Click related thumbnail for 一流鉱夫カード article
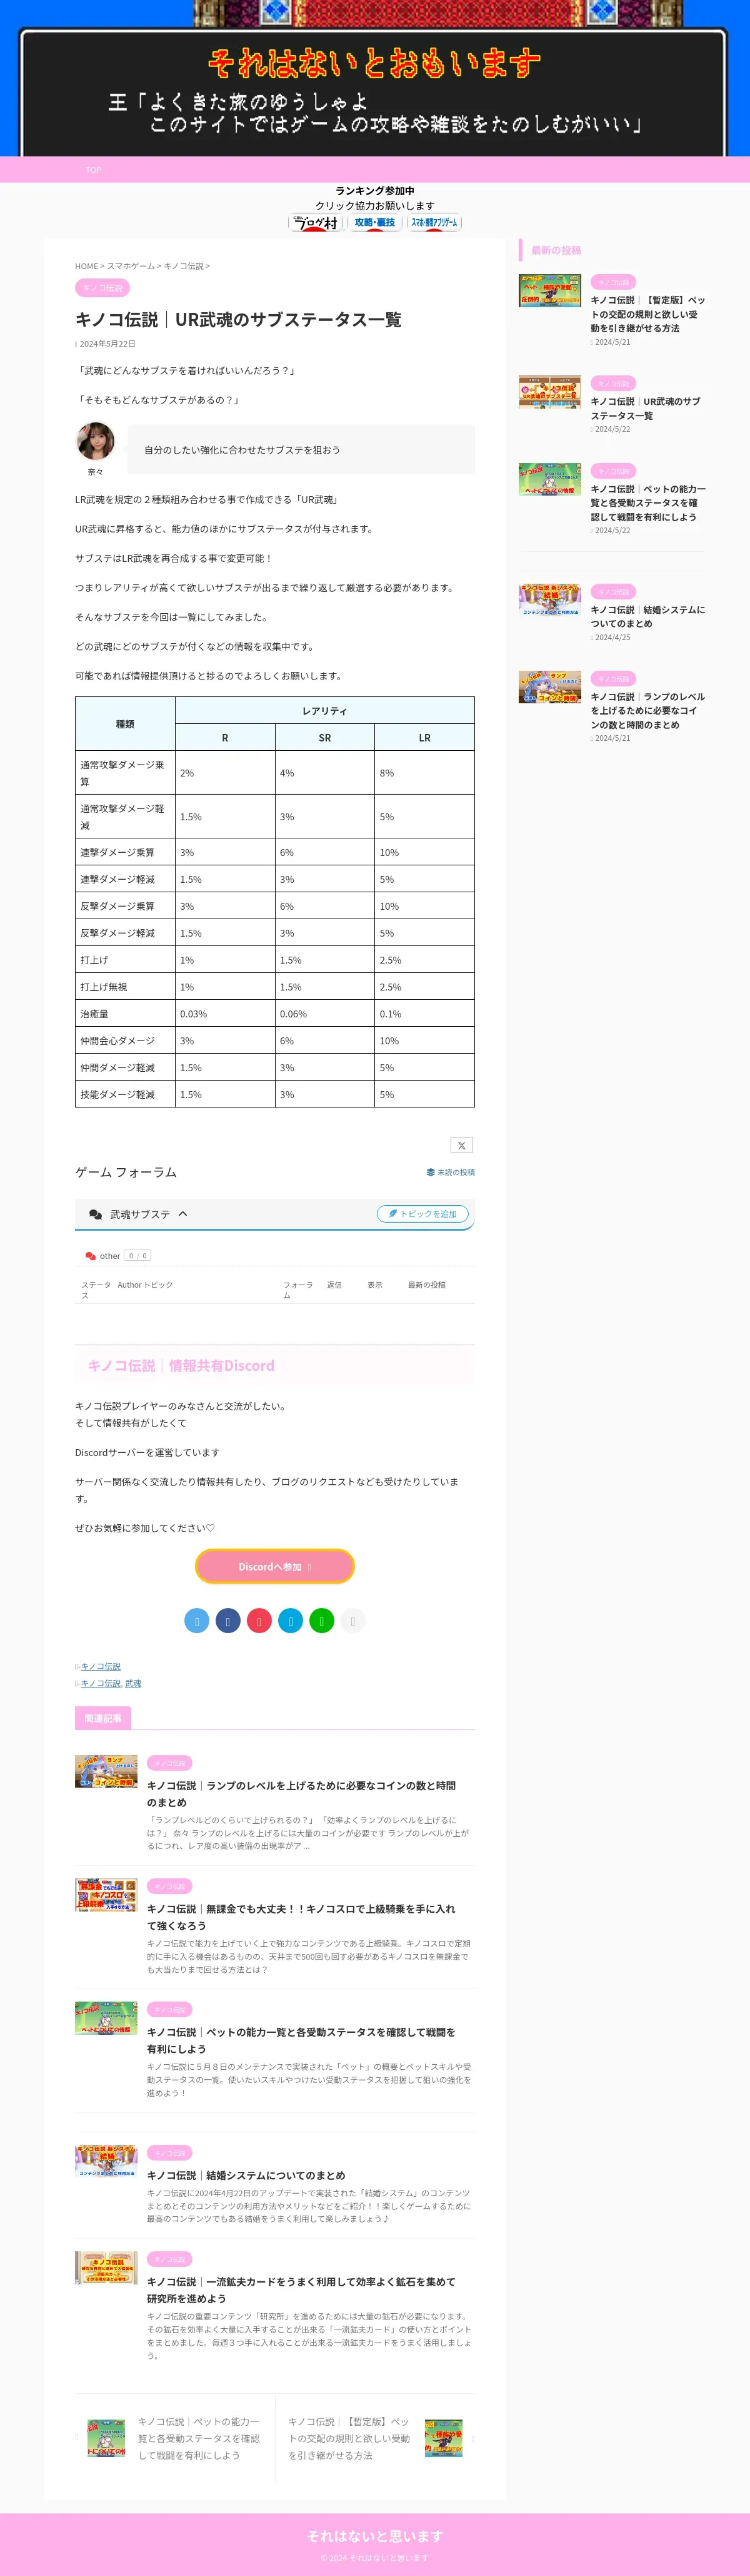750x2576 pixels. 106,2268
